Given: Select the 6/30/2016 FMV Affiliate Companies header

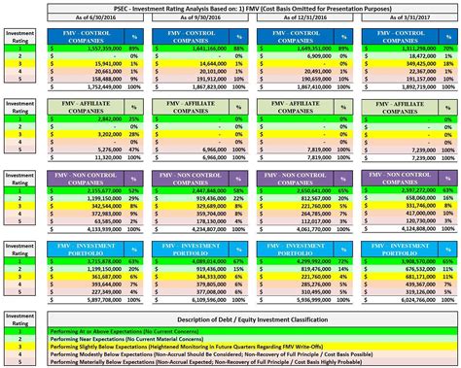Looking at the screenshot, I should 86,107.
